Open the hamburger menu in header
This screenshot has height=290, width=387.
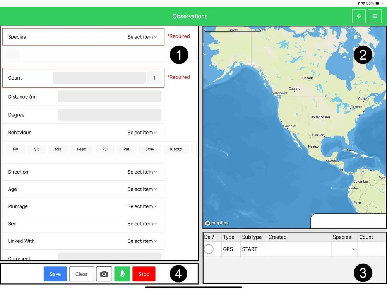[x=374, y=16]
